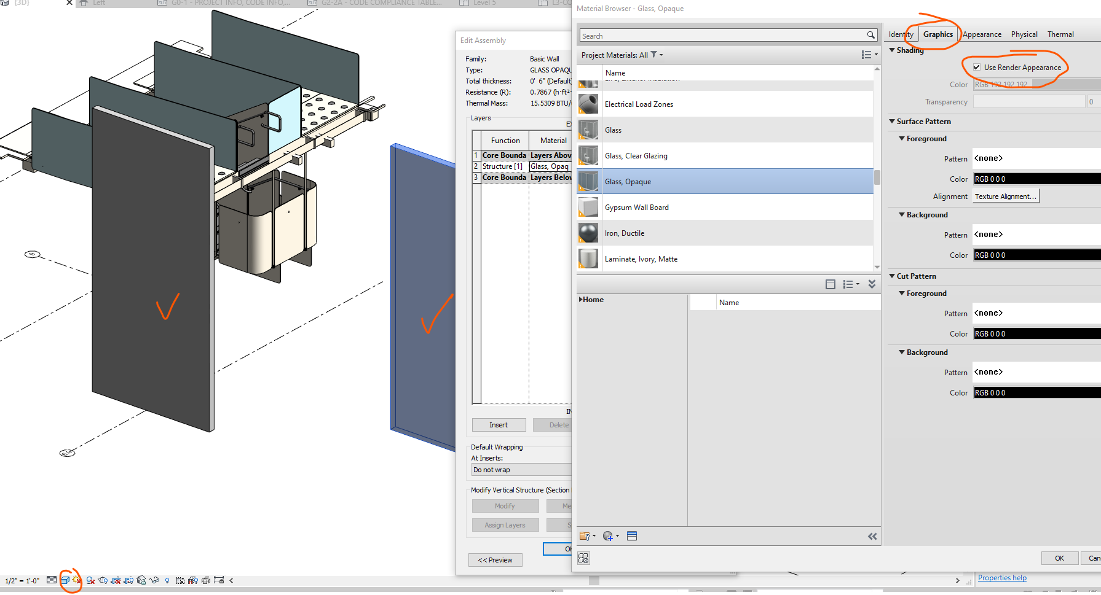
Task: Expand the Home library tree node
Action: [x=582, y=299]
